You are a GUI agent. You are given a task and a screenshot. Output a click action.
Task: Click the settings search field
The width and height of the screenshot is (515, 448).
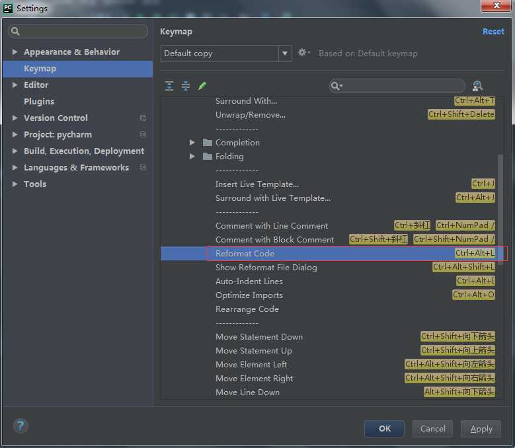tap(78, 31)
